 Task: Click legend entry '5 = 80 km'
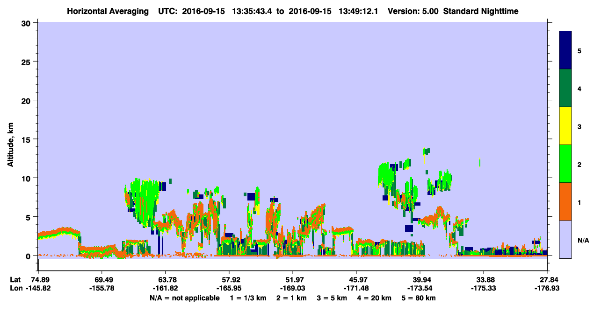click(x=420, y=298)
